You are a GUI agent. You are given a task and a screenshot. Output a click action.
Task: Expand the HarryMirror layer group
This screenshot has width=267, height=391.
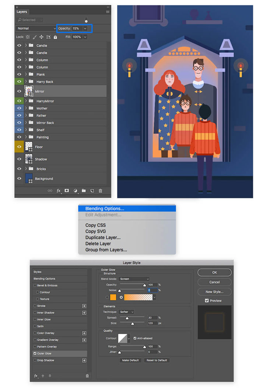(x=26, y=101)
